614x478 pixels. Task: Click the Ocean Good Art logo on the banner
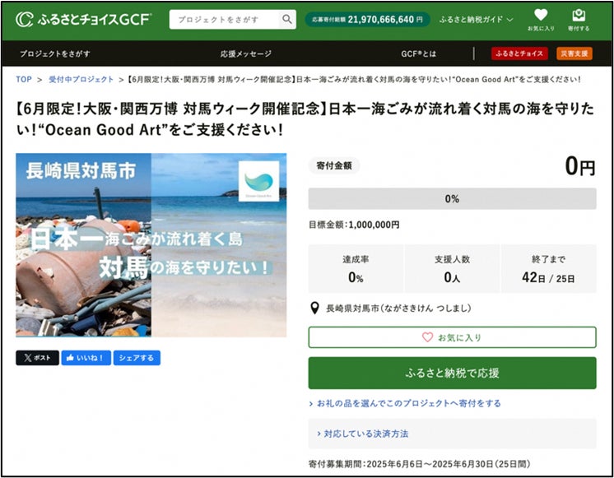coord(258,181)
